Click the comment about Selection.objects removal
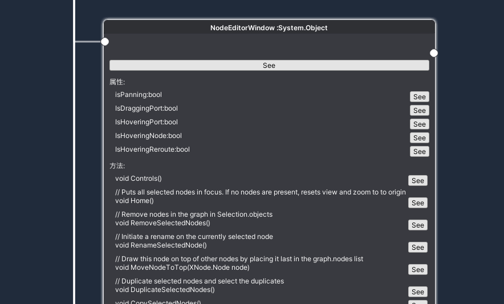The height and width of the screenshot is (304, 504). (x=194, y=214)
